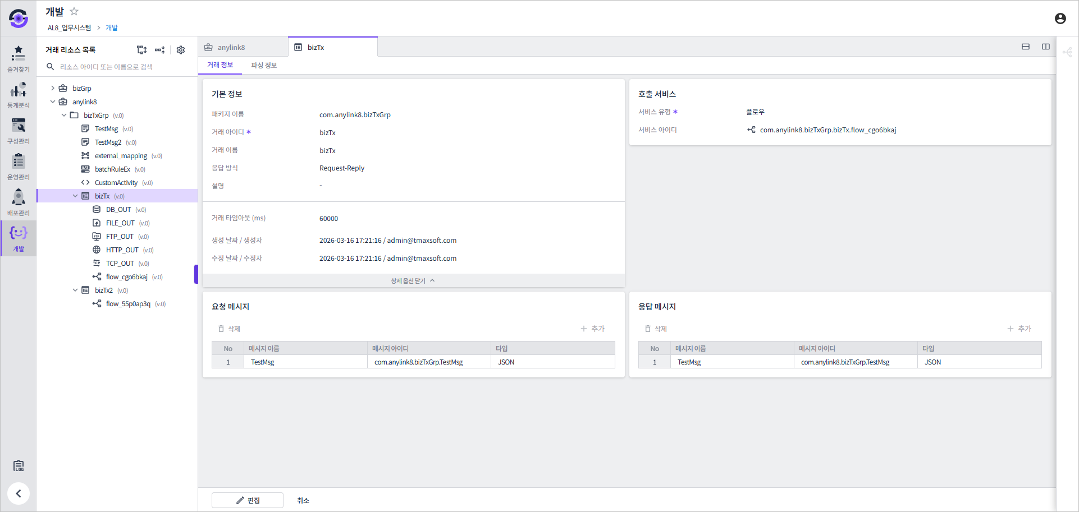Click Request-Reply response type value
Screen dimensions: 1079x512
[x=342, y=168]
